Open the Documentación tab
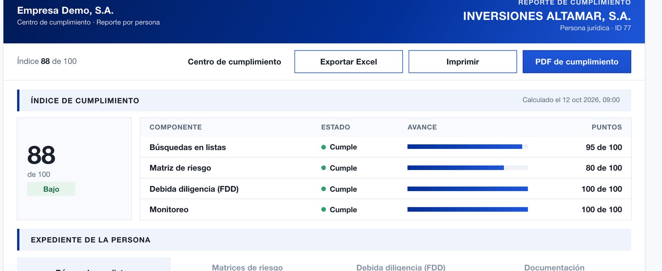The image size is (662, 271). (x=554, y=267)
